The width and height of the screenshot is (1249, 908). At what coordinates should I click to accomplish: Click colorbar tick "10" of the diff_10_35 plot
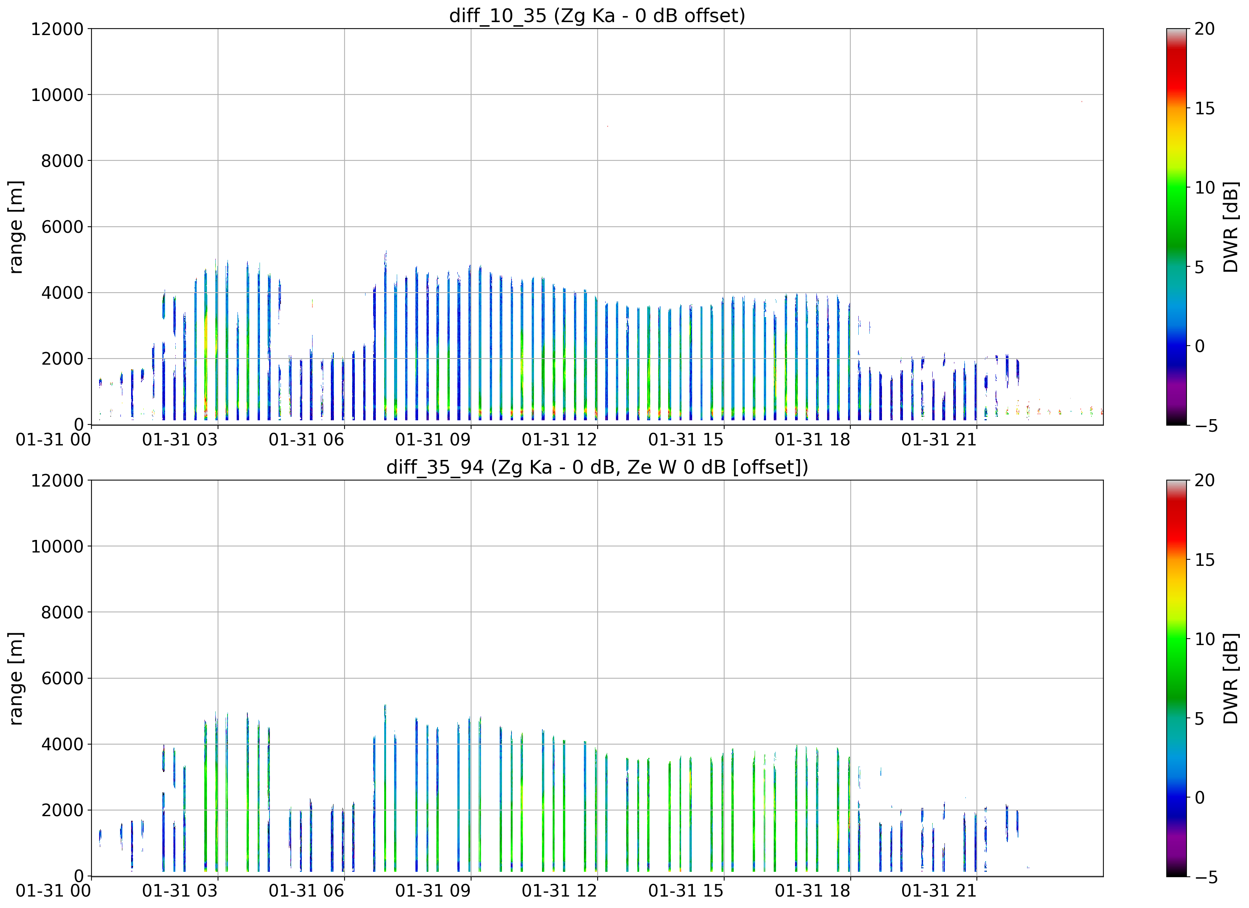(x=1204, y=188)
